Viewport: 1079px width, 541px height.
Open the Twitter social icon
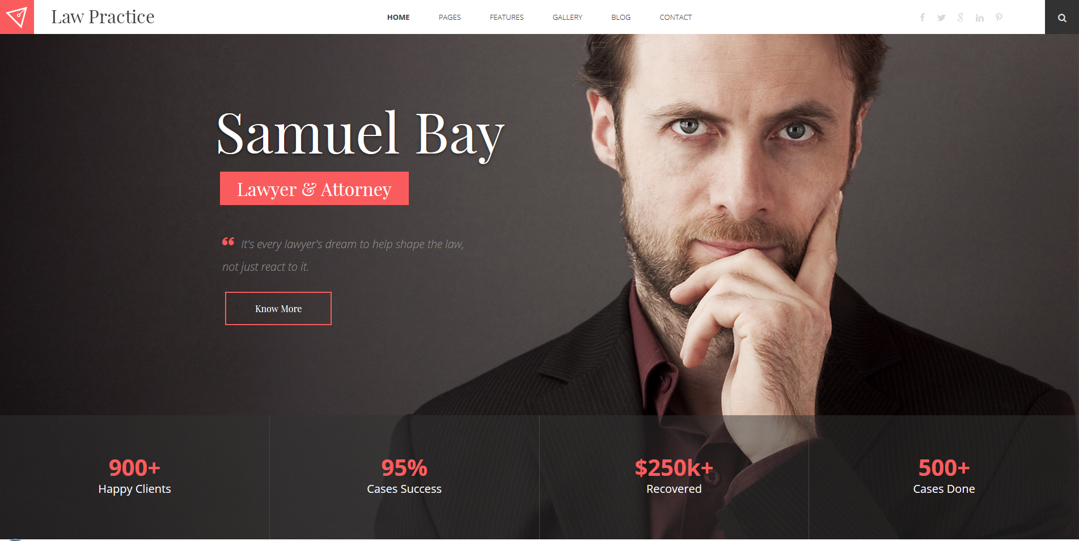click(941, 18)
